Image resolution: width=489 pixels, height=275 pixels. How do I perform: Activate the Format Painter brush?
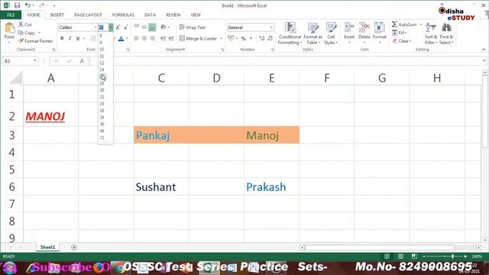pyautogui.click(x=35, y=40)
